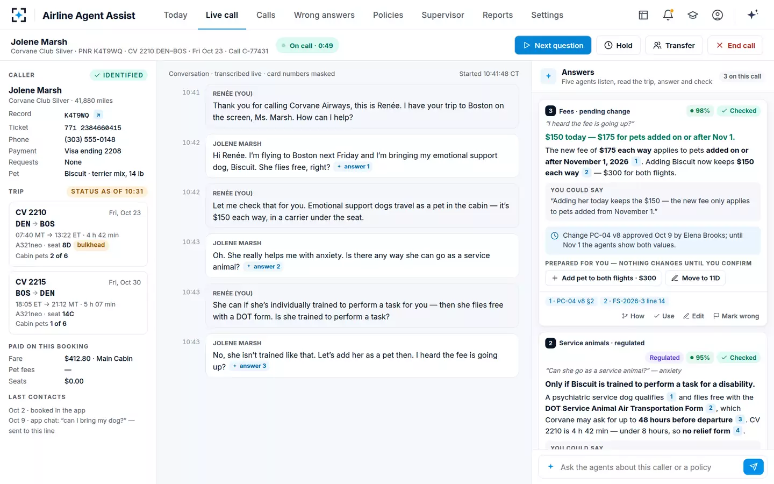Screen dimensions: 774x484
Task: Open record K4T9WQ external link icon
Action: pyautogui.click(x=98, y=115)
